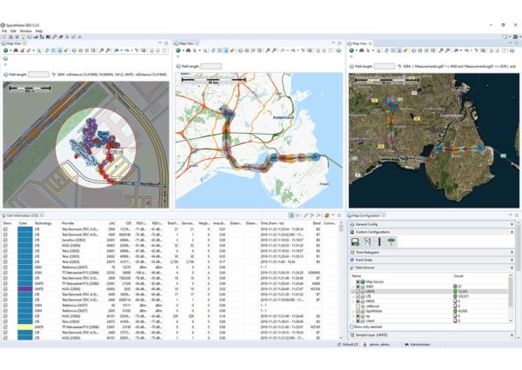Sort the table by the Band column
Image resolution: width=522 pixels, height=370 pixels.
(317, 223)
